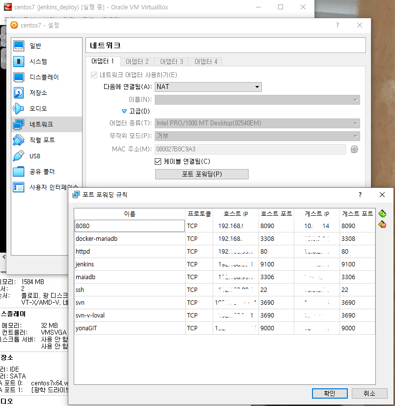395x406 pixels.
Task: Click guest port 22 in ssh row
Action: click(357, 290)
